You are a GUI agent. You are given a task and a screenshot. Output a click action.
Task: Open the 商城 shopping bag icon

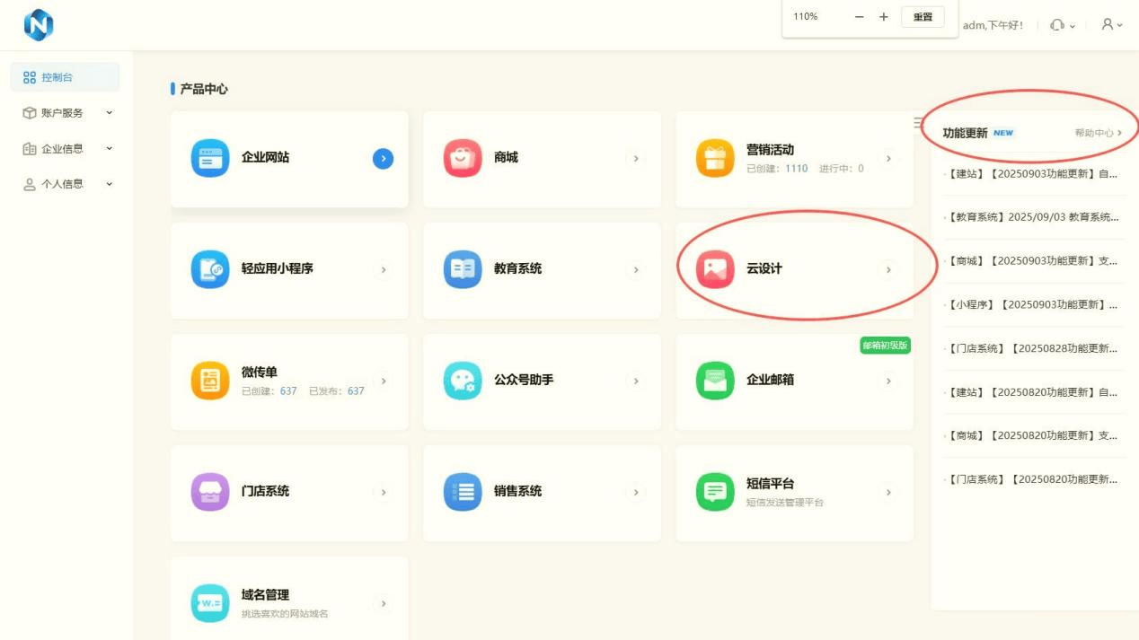[x=463, y=159]
